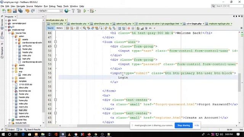
Task: Click the Build Project hammer icon
Action: coord(73,11)
